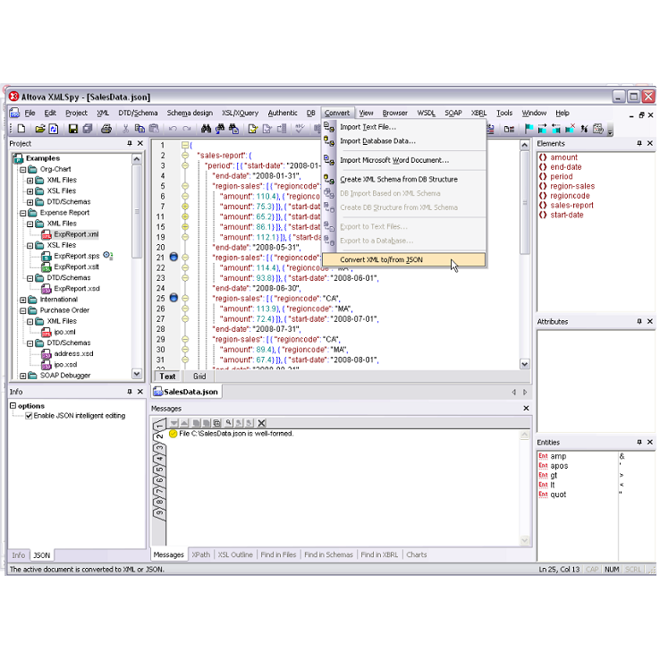Click the copy-all icon in Messages toolbar

click(x=217, y=423)
